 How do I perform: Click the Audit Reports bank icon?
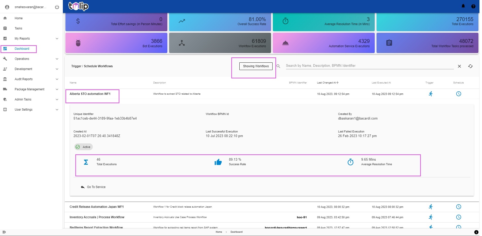[x=5, y=79]
